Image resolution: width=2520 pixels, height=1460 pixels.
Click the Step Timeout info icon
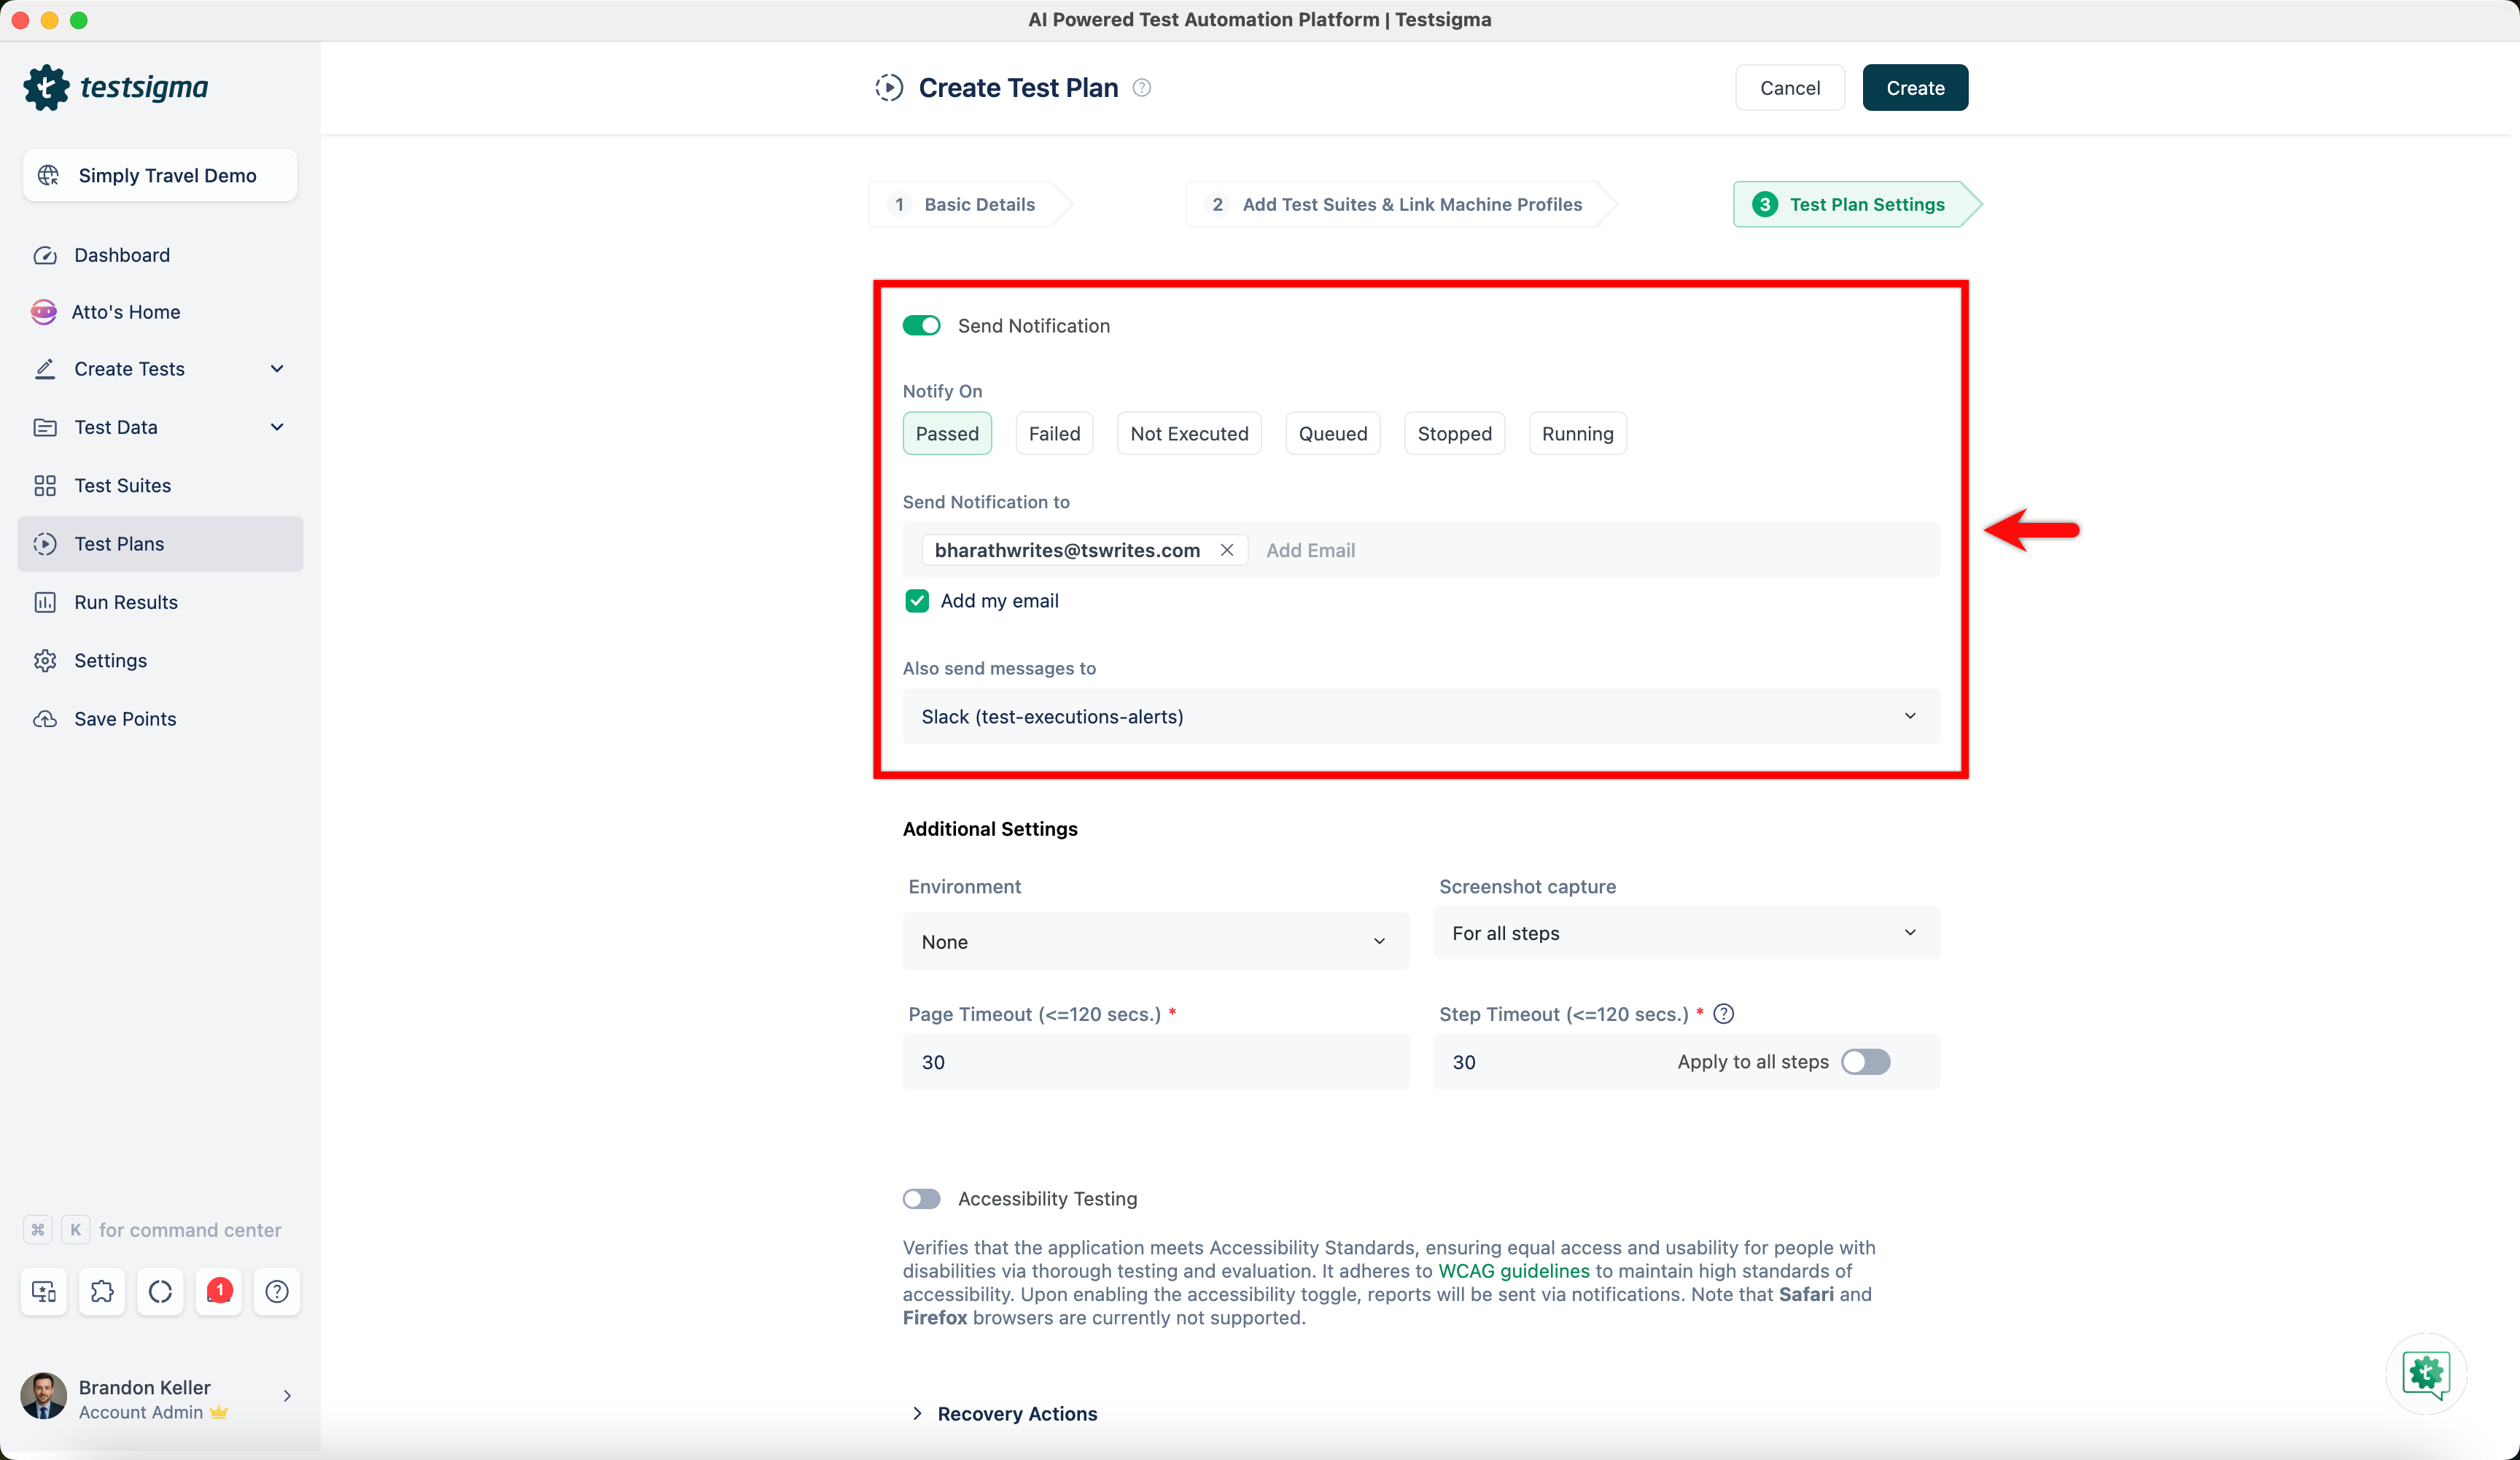[x=1724, y=1013]
